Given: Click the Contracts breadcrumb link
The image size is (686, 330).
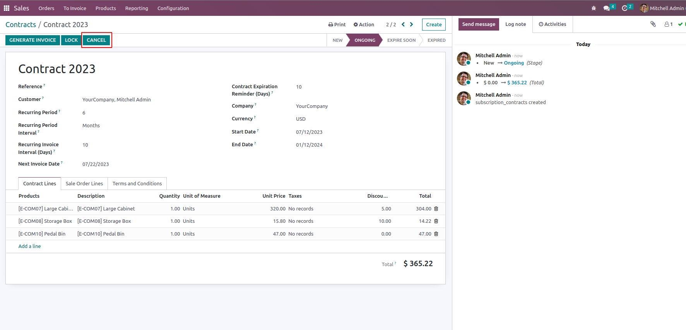Looking at the screenshot, I should [x=21, y=24].
